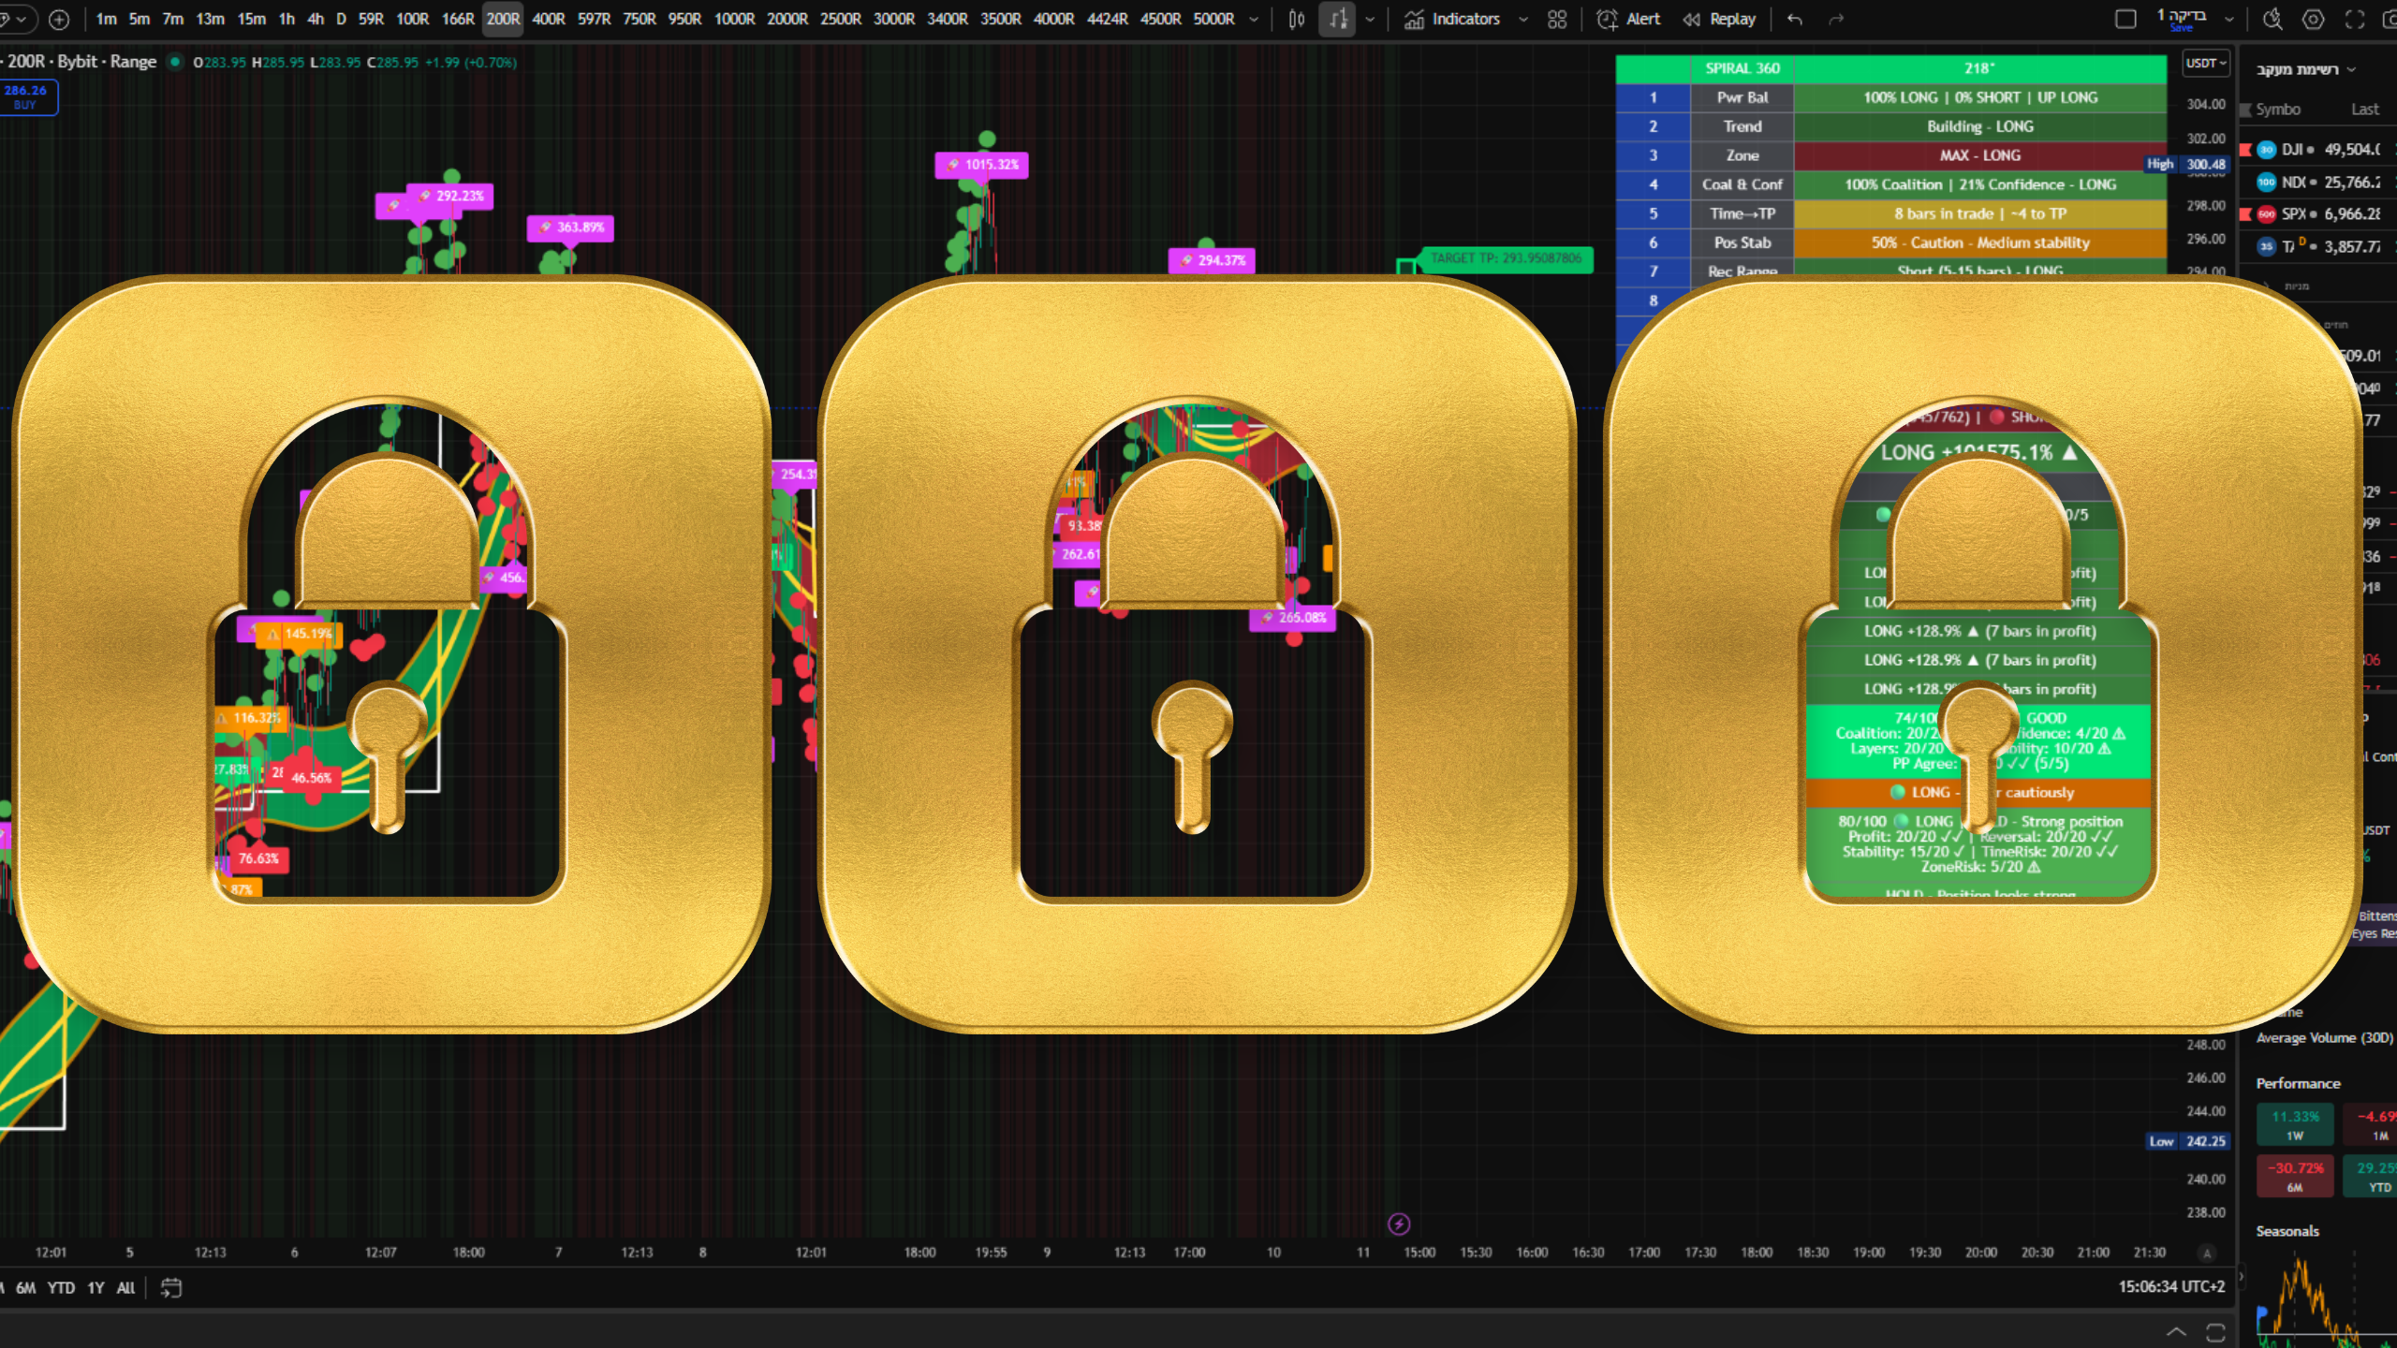The width and height of the screenshot is (2397, 1348).
Task: Undo the last chart action
Action: (1794, 19)
